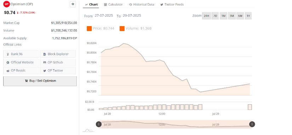Image resolution: width=292 pixels, height=135 pixels.
Task: Toggle the Price series orange legend box
Action: coord(89,29)
